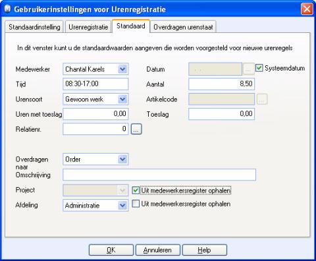Expand the Urensoort dropdown arrow
This screenshot has height=261, width=316.
pyautogui.click(x=122, y=99)
